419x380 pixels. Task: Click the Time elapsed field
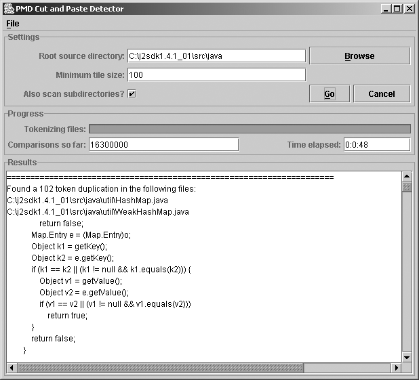pos(376,144)
